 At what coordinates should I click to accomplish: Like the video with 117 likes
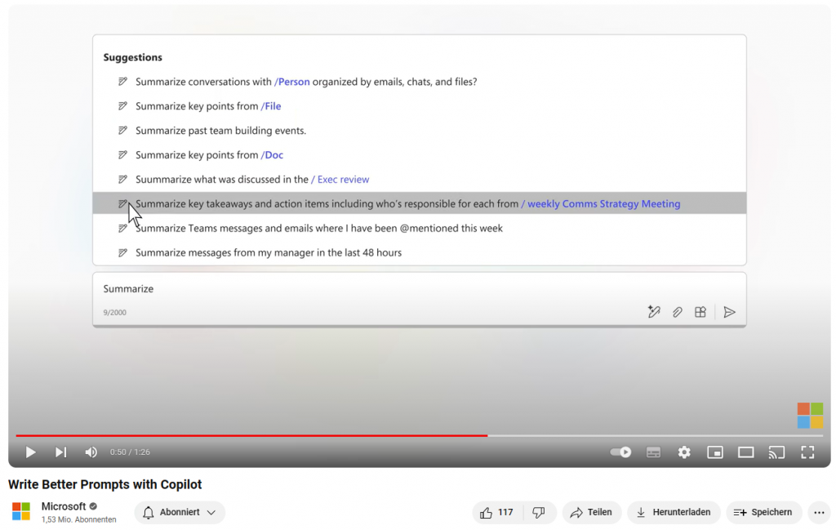coord(497,512)
